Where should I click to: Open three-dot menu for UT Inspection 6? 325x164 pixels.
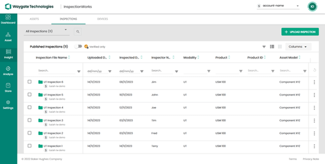click(x=314, y=82)
